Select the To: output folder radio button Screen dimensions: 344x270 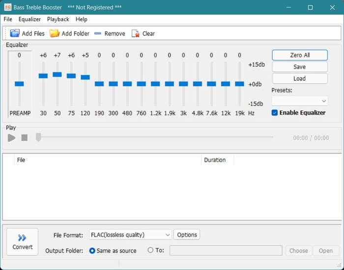pos(150,250)
